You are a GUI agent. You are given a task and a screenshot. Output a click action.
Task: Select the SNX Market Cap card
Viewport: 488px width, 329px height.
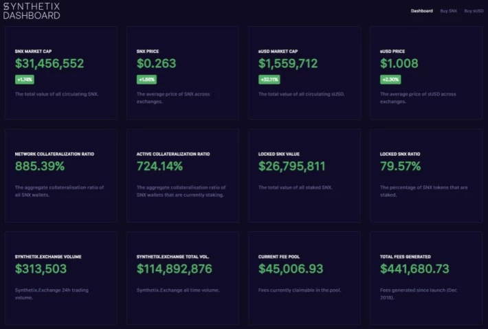(x=61, y=73)
